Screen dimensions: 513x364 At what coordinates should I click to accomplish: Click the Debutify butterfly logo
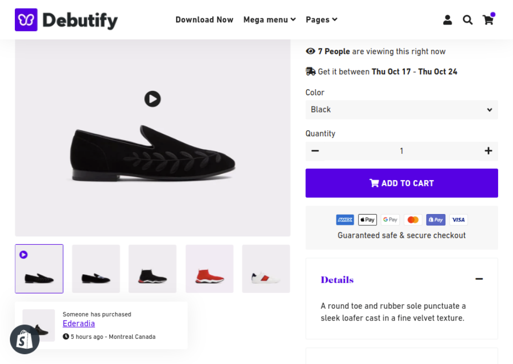26,20
